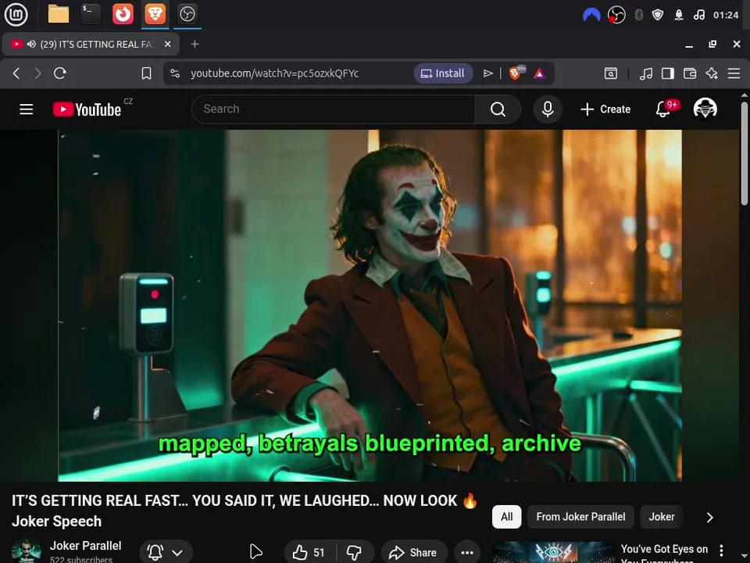This screenshot has width=750, height=563.
Task: Open options for You've Got Eyes video
Action: coord(721,550)
